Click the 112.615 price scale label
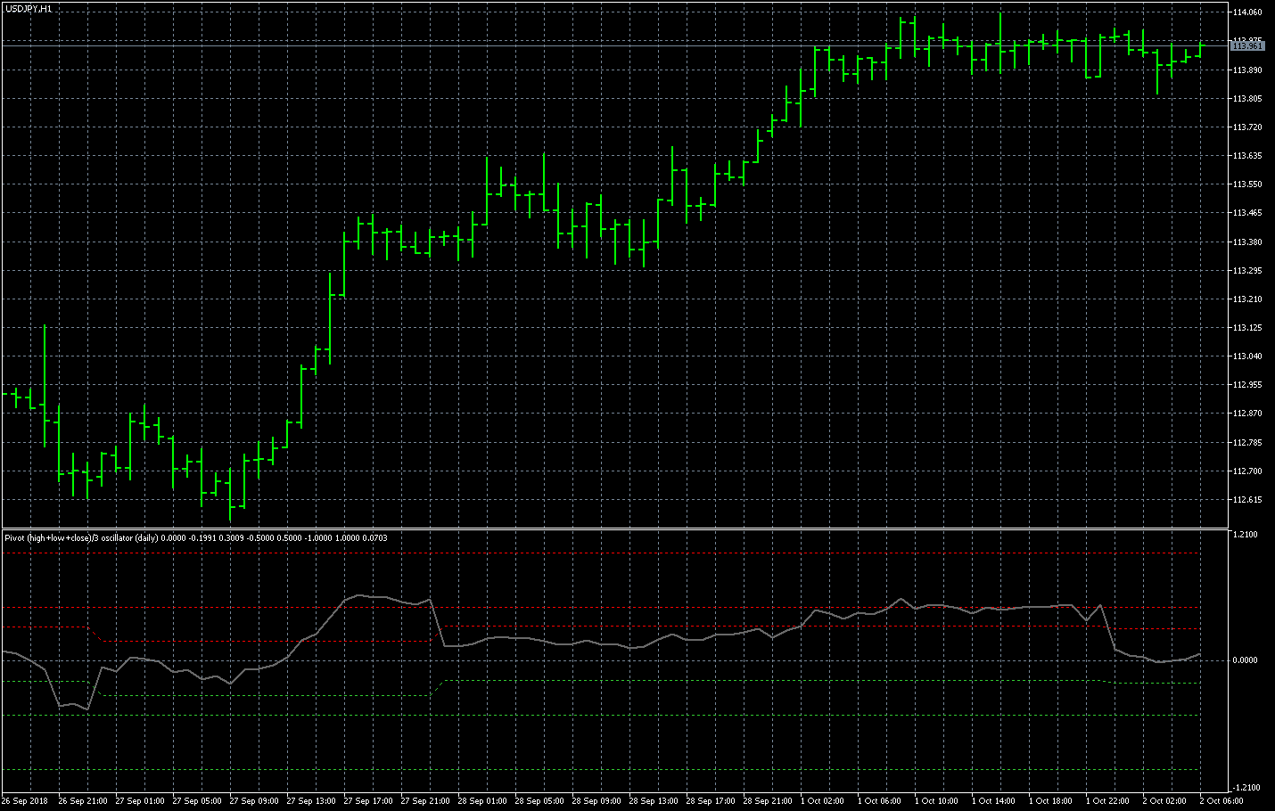The image size is (1275, 811). (x=1246, y=500)
